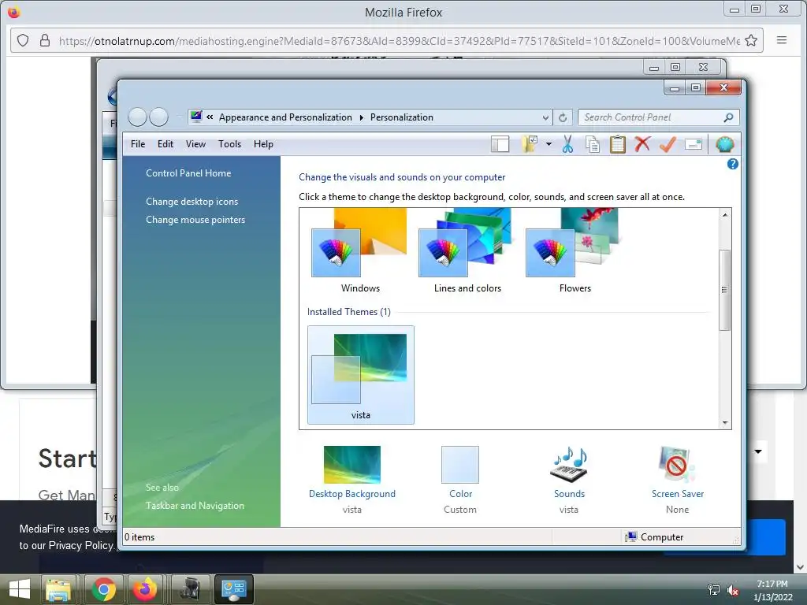Open the View menu
The height and width of the screenshot is (605, 807).
[195, 145]
